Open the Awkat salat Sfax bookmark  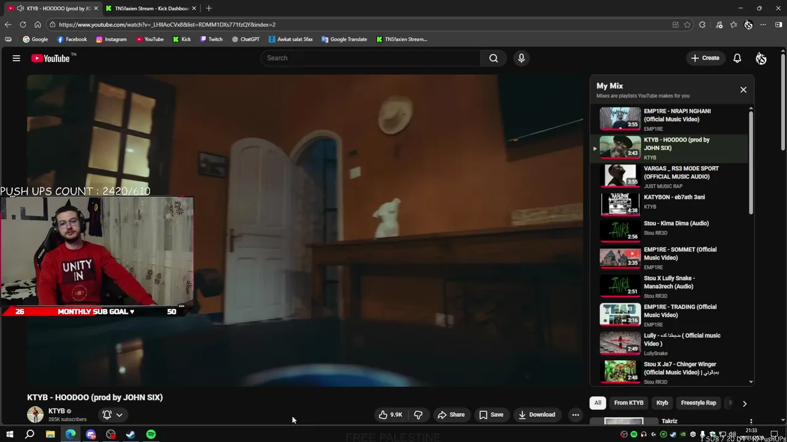(291, 39)
